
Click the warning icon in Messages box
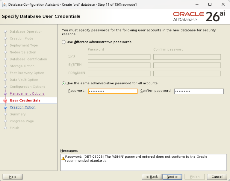click(x=63, y=159)
